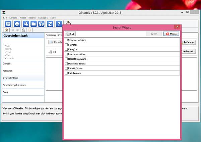Tick the Fájlméret checkbox
Viewport: 201px width, 142px height.
[x=66, y=45]
